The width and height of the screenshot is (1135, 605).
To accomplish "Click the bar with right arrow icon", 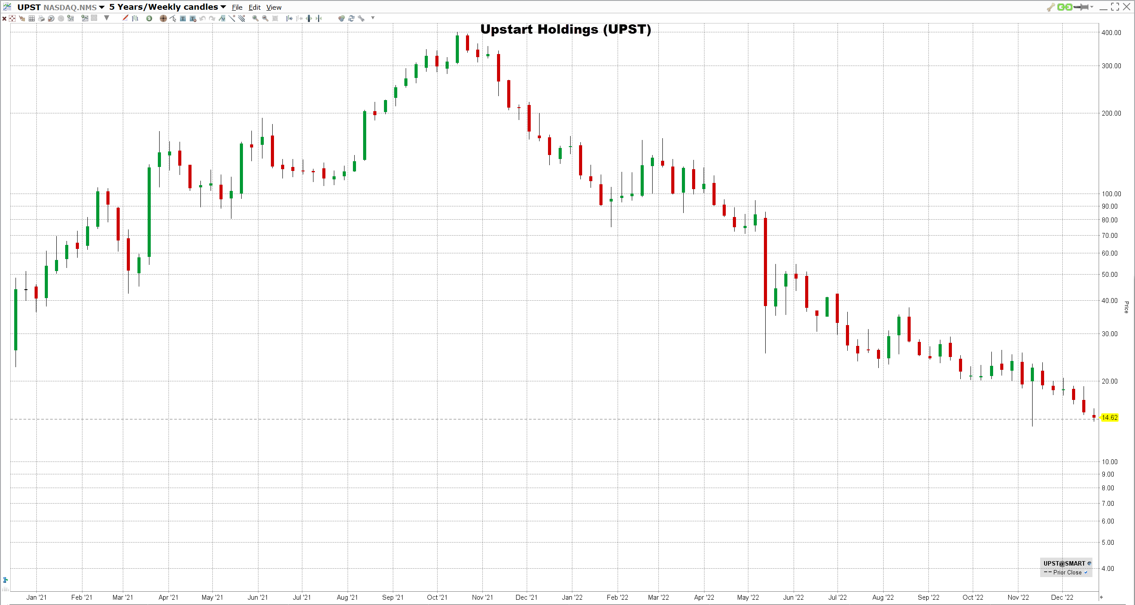I will pos(290,18).
